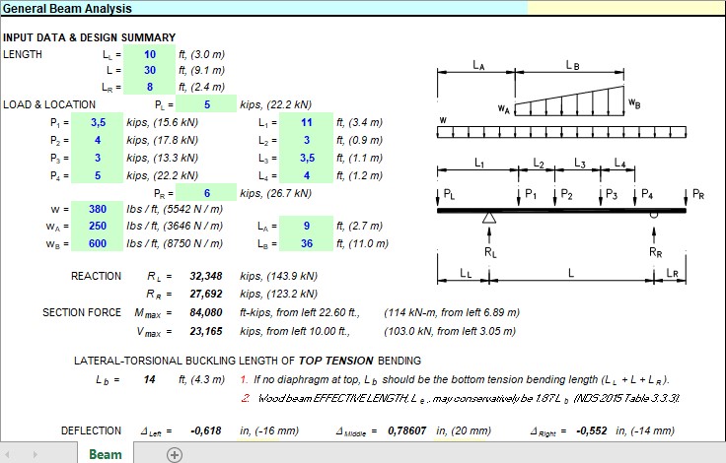Click the RR reaction label in diagram
This screenshot has width=726, height=463.
[655, 252]
